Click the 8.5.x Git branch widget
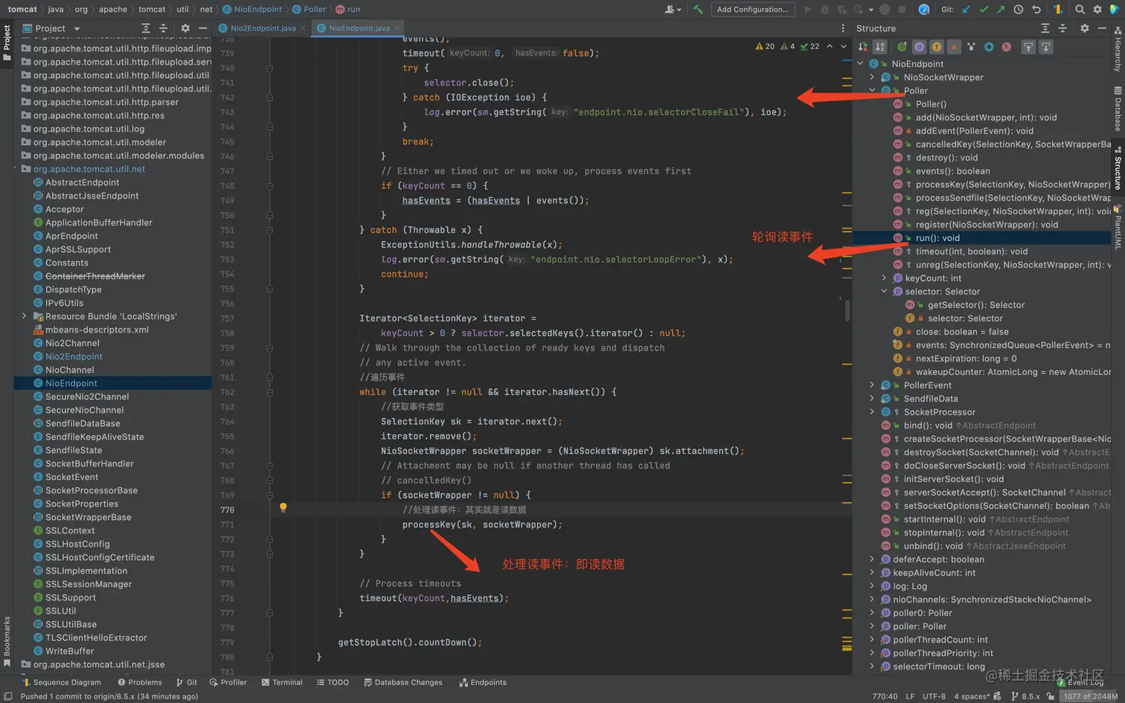 [1025, 696]
